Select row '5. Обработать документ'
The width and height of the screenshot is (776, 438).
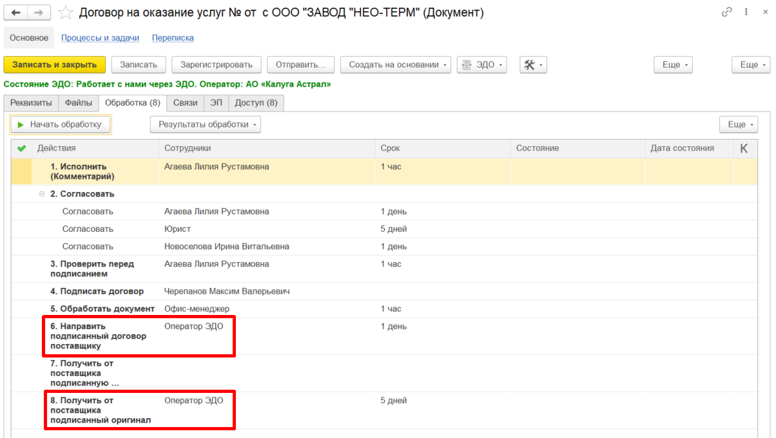[x=384, y=309]
